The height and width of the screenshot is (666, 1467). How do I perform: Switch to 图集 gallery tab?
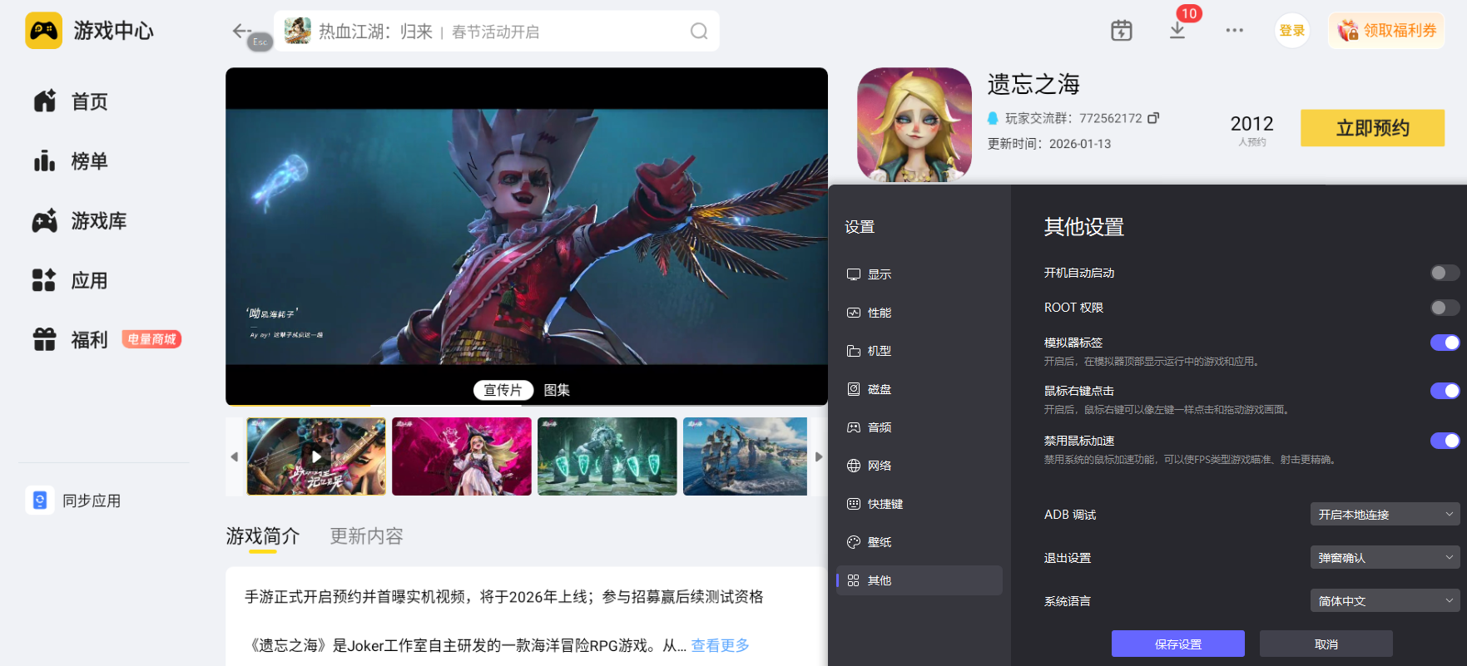coord(557,390)
